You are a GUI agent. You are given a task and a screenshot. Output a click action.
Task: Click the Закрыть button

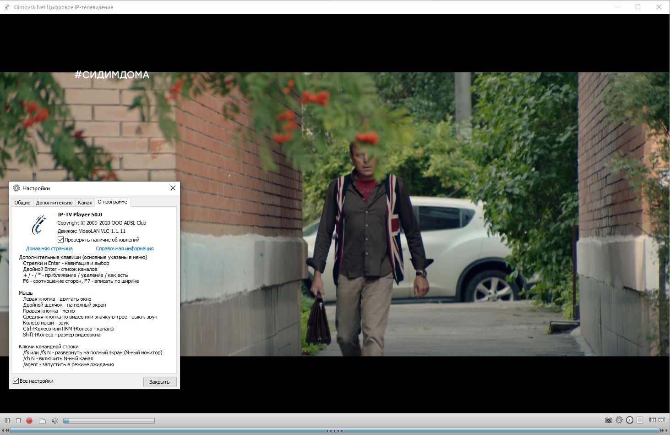pos(160,381)
